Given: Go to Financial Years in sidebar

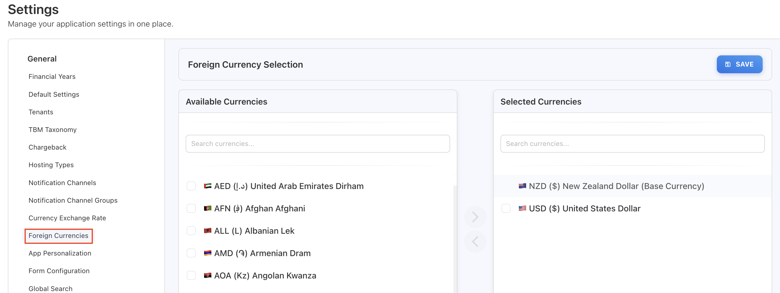Looking at the screenshot, I should tap(52, 77).
